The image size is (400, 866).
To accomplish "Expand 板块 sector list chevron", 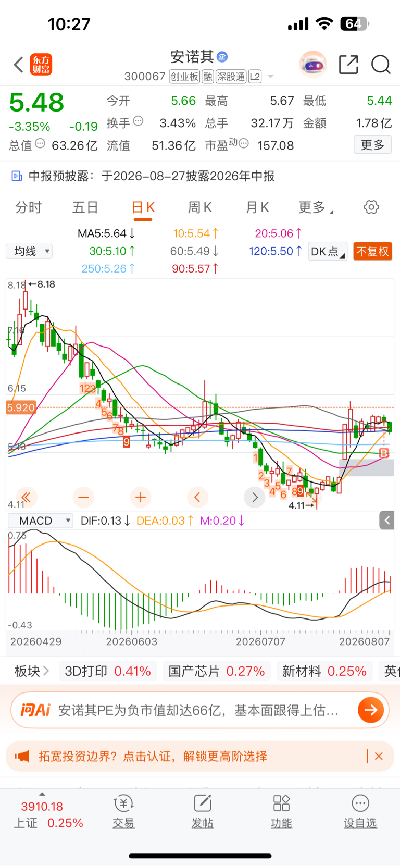I will click(46, 671).
